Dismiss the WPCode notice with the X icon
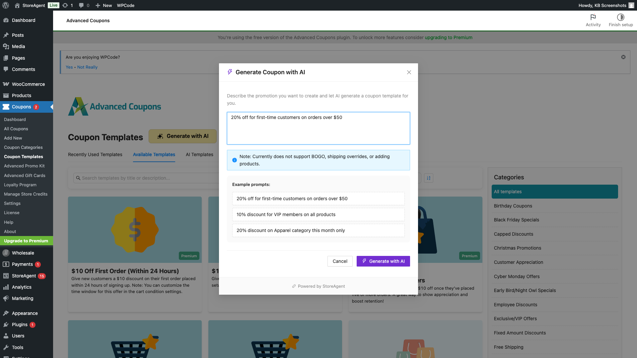This screenshot has width=637, height=358. click(x=623, y=57)
